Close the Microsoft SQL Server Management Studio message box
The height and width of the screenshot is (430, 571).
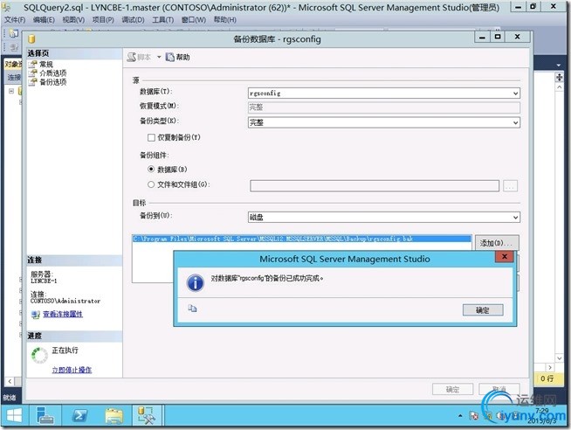pos(505,257)
